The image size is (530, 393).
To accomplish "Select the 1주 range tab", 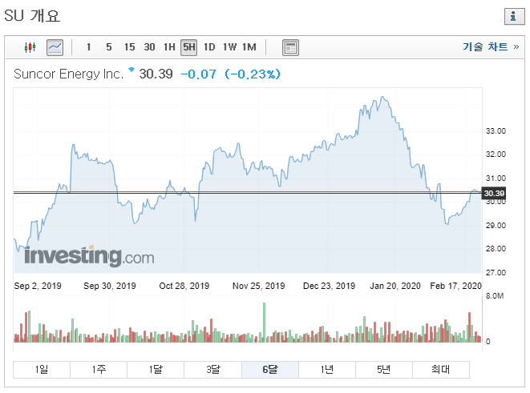I will tap(99, 369).
